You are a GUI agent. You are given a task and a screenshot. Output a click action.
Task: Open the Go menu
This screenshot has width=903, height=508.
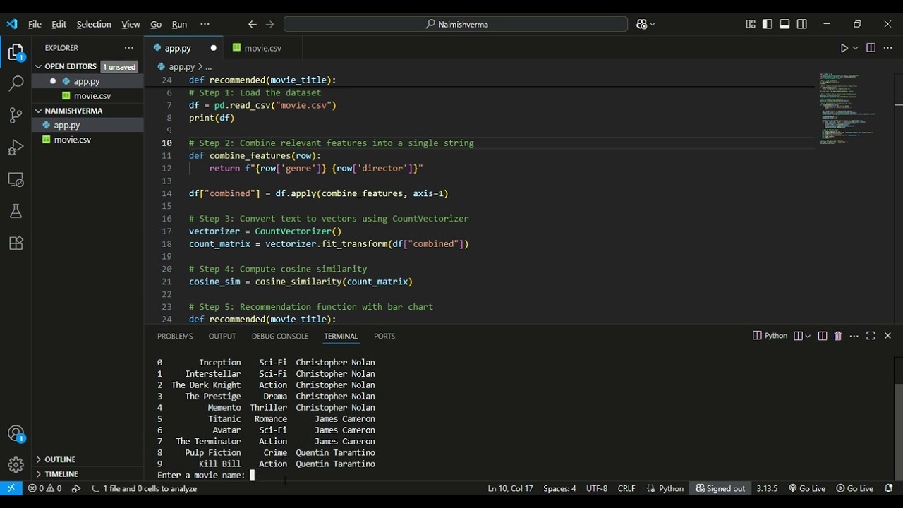pos(156,24)
